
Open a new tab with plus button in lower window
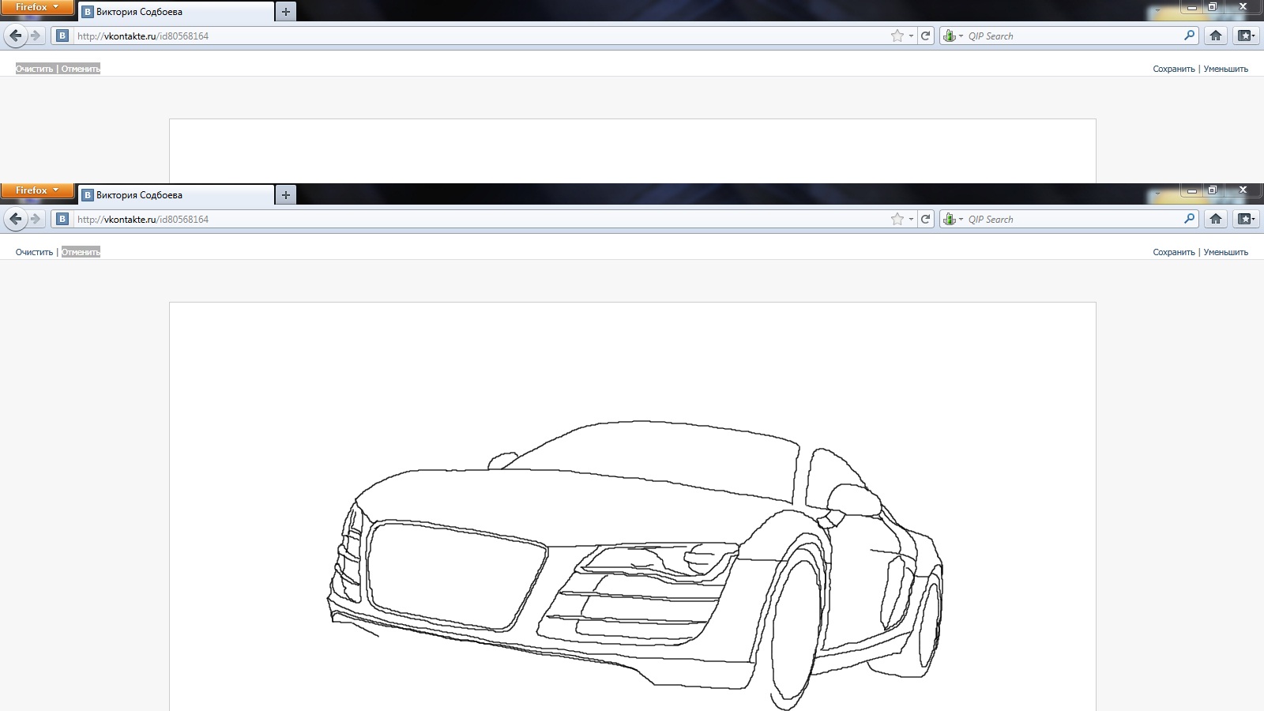pos(286,195)
